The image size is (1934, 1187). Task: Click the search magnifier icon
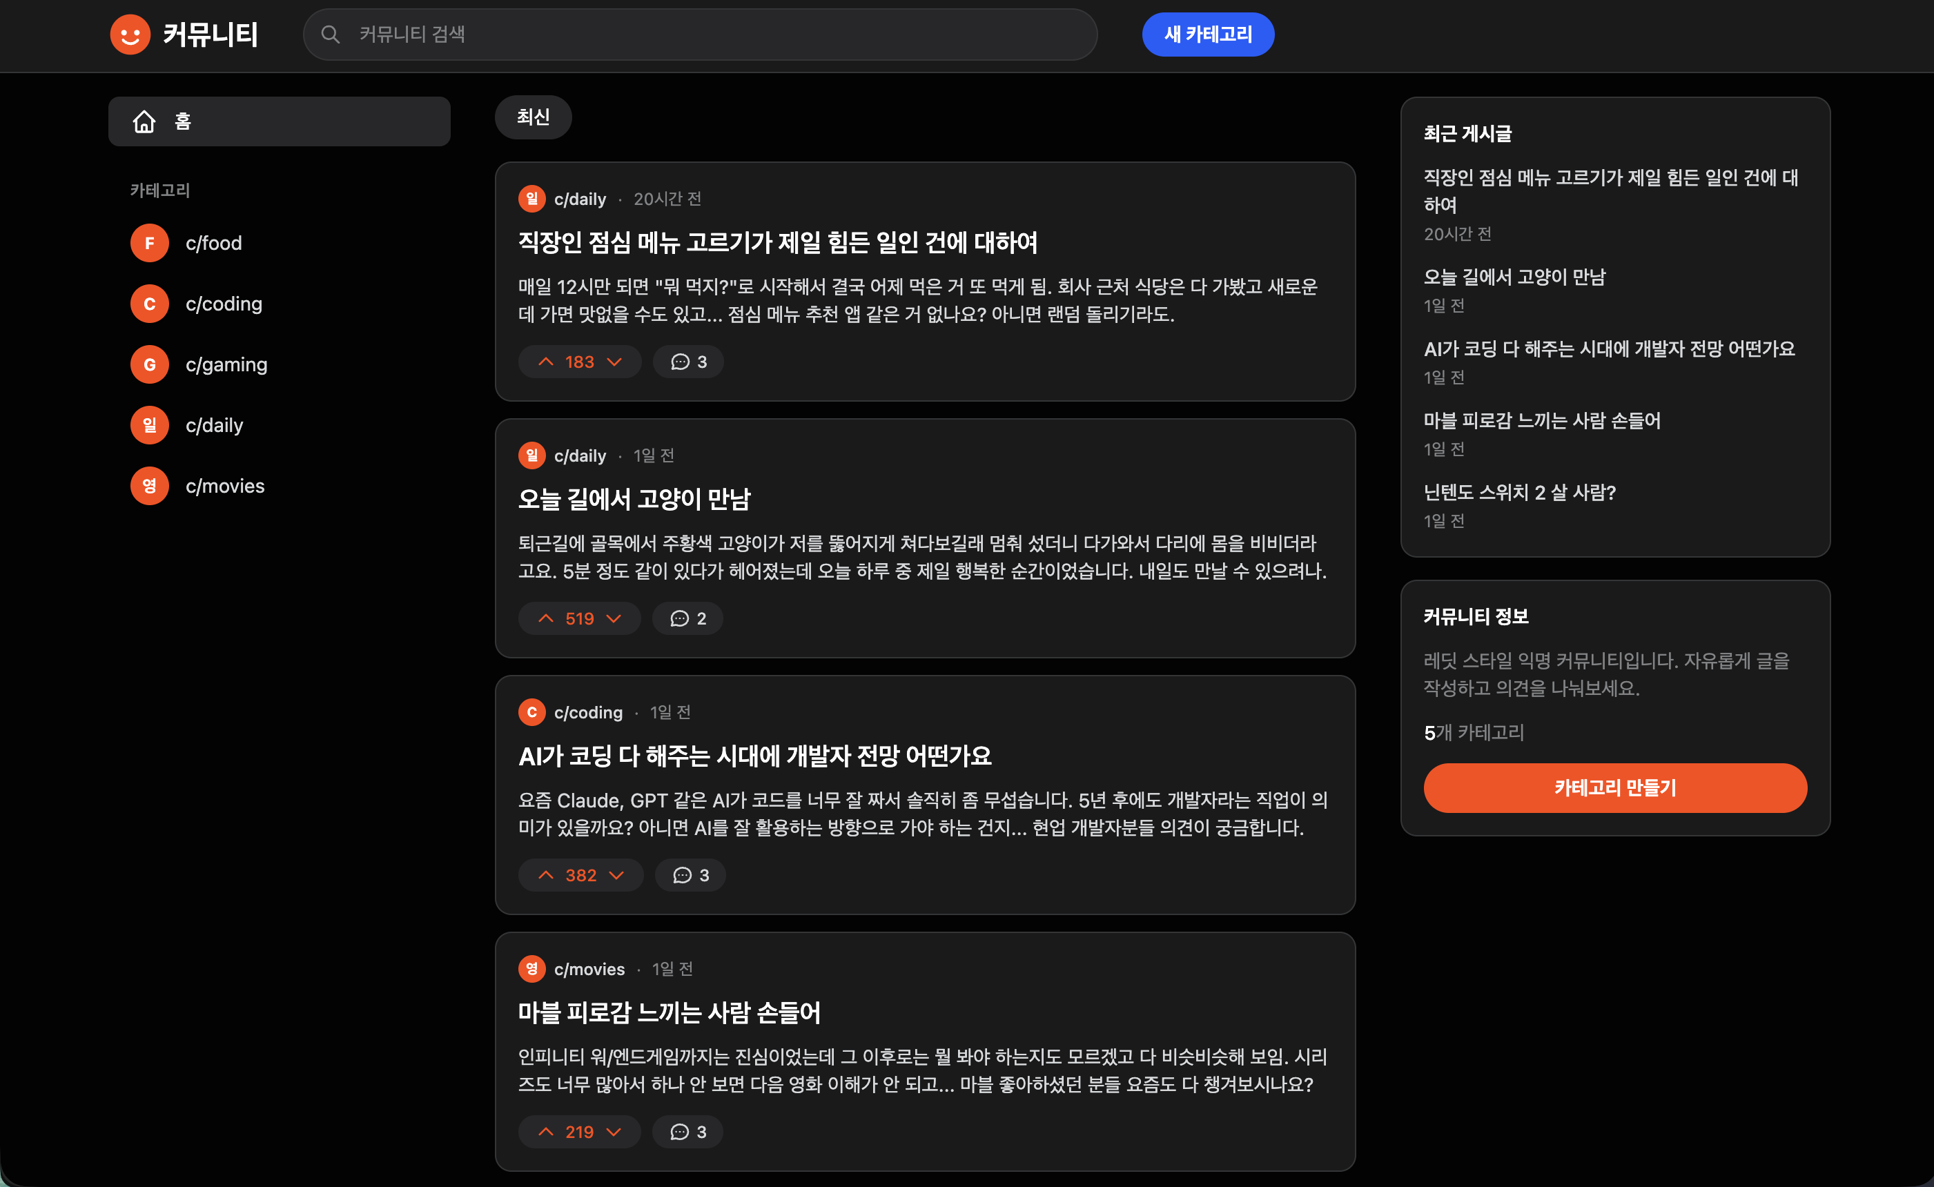331,35
